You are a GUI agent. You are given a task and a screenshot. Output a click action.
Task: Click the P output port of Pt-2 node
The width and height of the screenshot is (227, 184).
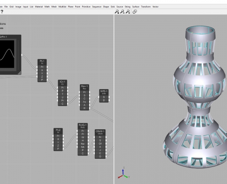click(x=63, y=149)
